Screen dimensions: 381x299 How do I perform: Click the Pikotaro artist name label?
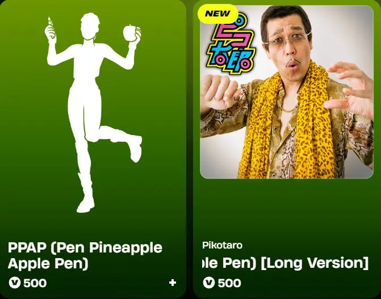(x=223, y=245)
